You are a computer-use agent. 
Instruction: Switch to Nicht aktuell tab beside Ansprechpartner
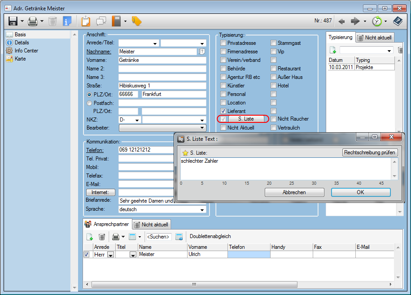click(151, 225)
